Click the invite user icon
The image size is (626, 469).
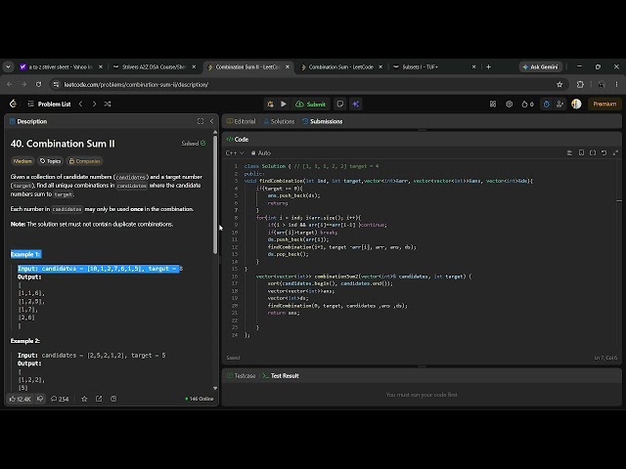coord(559,105)
